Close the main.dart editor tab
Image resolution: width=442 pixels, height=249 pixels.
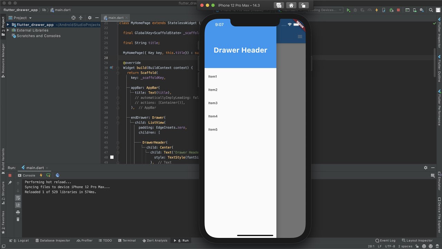pos(127,18)
